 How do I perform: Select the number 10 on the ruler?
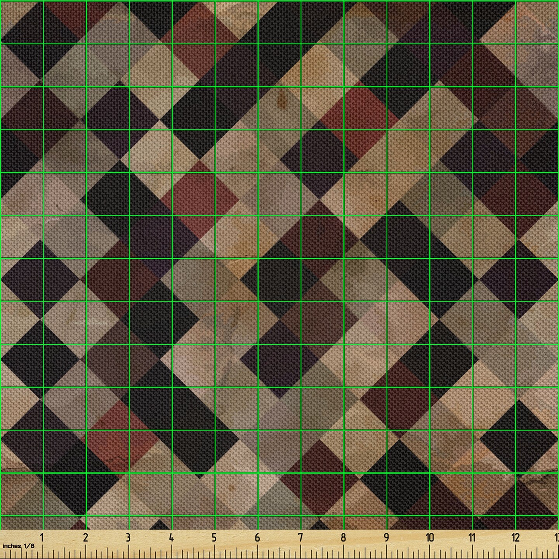pos(429,538)
